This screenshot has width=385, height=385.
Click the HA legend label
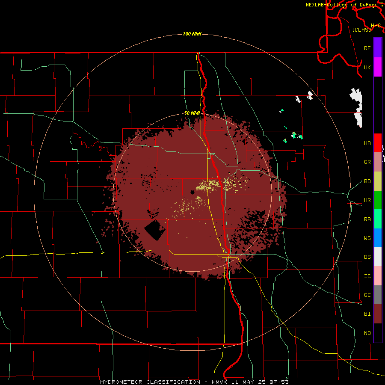click(367, 143)
